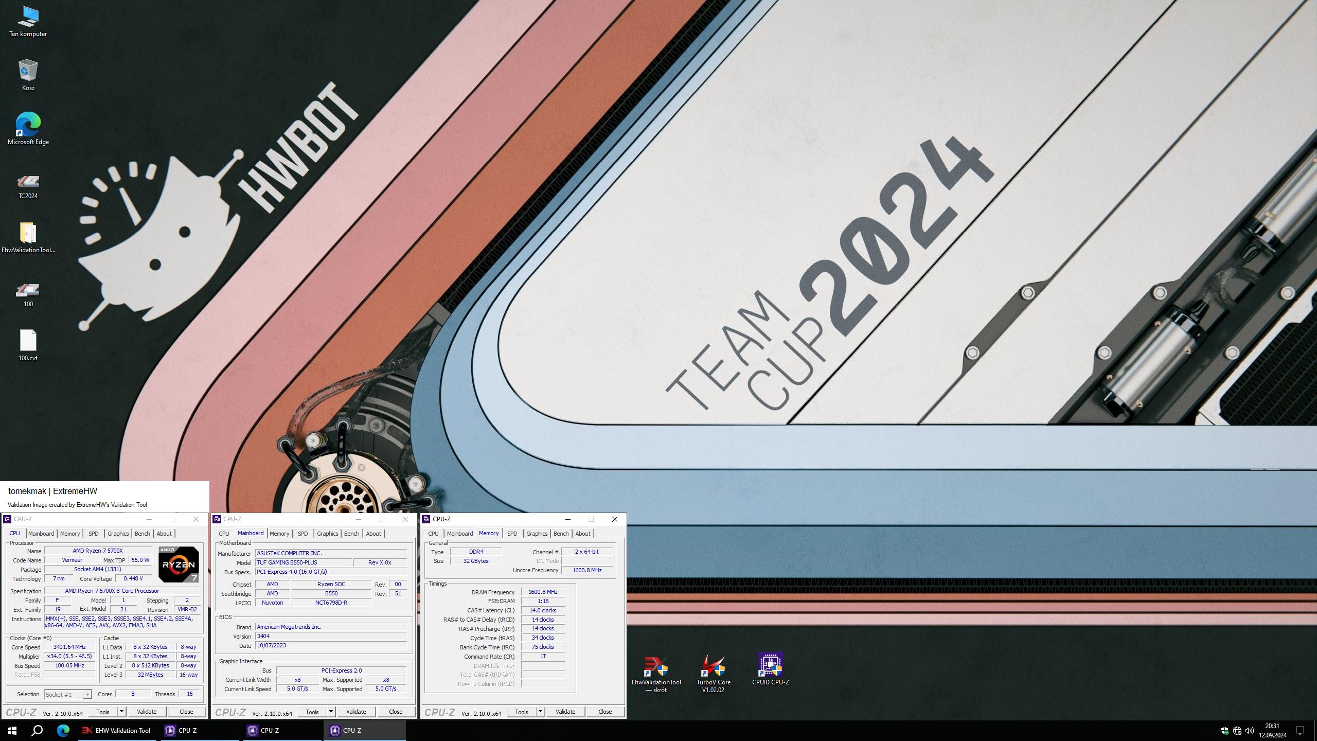Image resolution: width=1317 pixels, height=741 pixels.
Task: Open SPD tab in leftmost CPU-Z window
Action: pyautogui.click(x=93, y=534)
